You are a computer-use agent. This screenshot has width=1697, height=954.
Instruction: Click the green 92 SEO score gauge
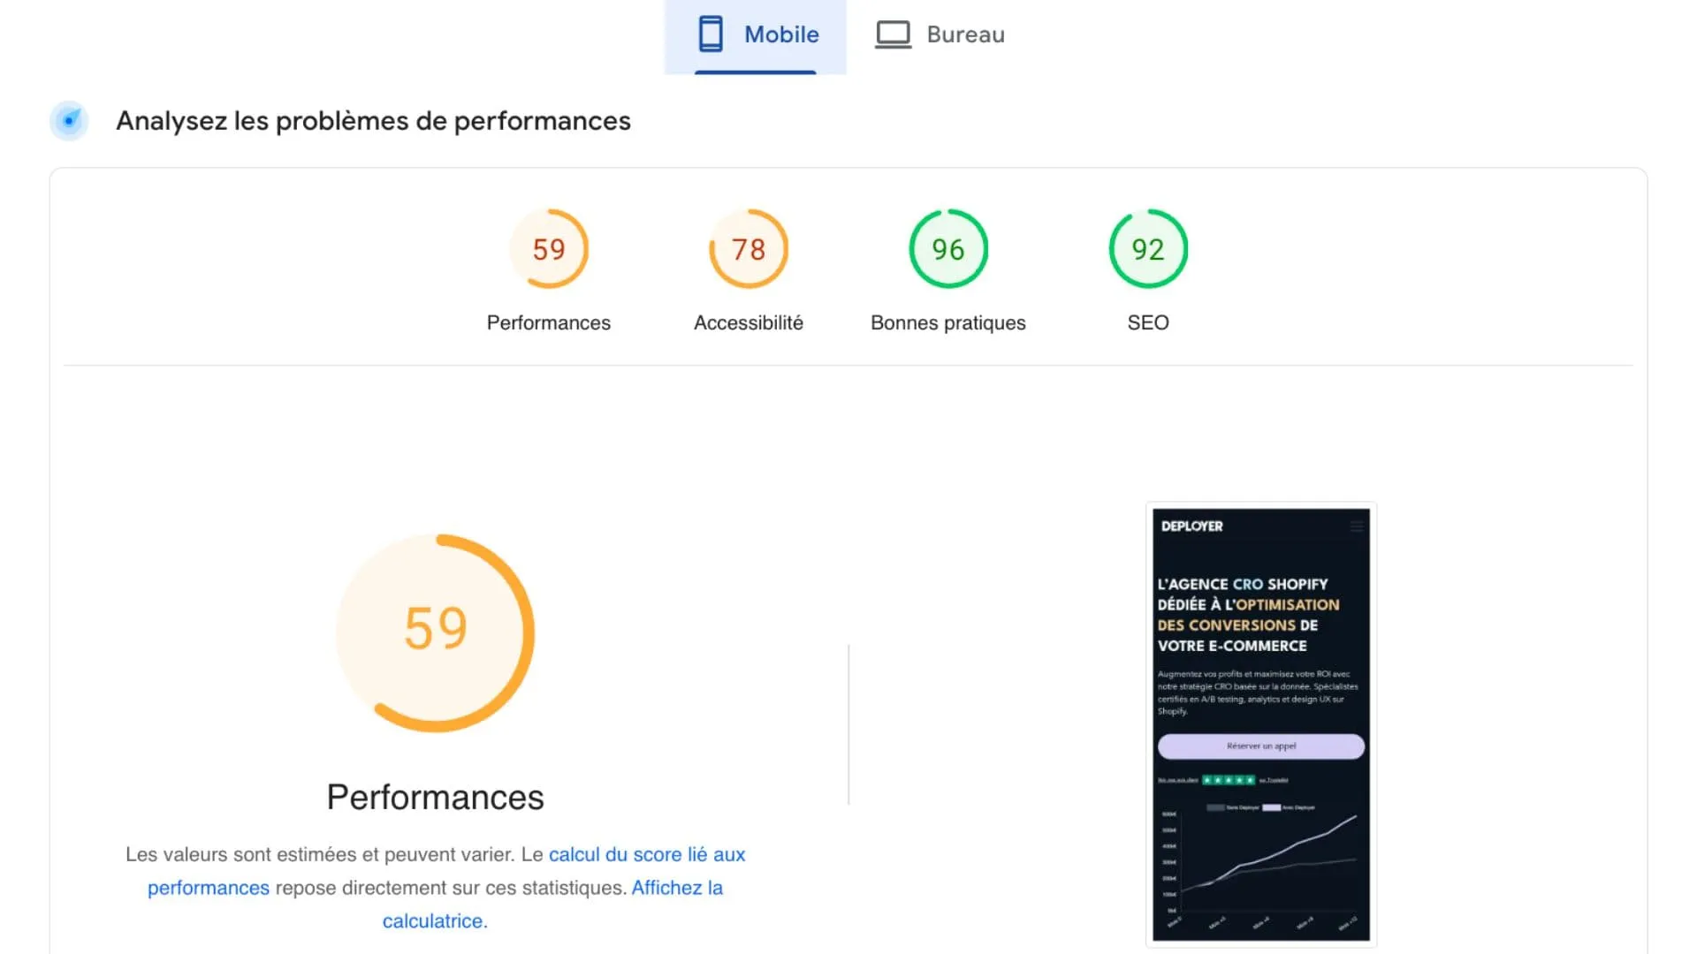click(1147, 249)
